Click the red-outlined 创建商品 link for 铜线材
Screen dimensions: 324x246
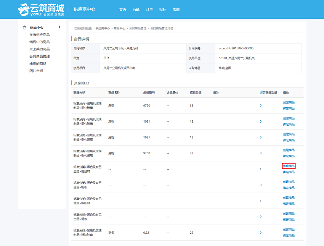(289, 166)
